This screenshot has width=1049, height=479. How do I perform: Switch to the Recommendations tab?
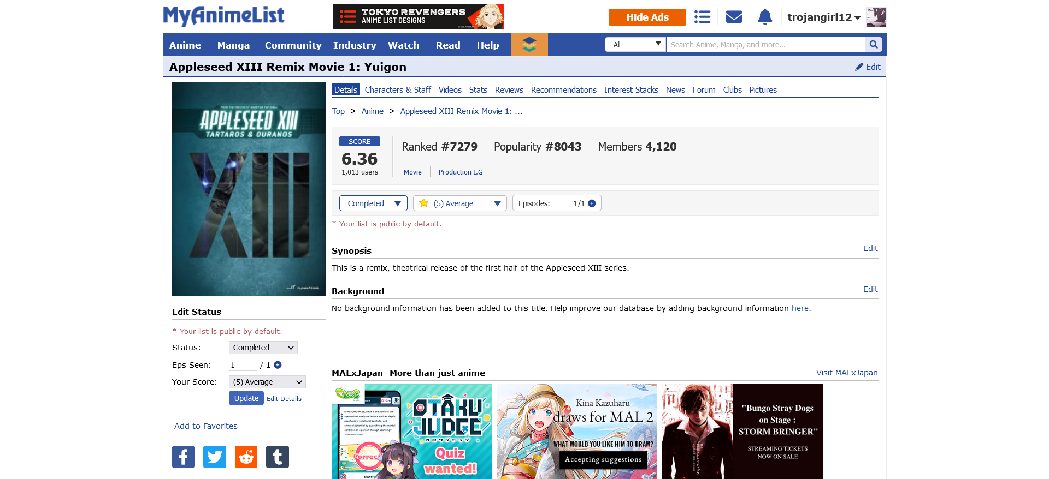tap(563, 90)
